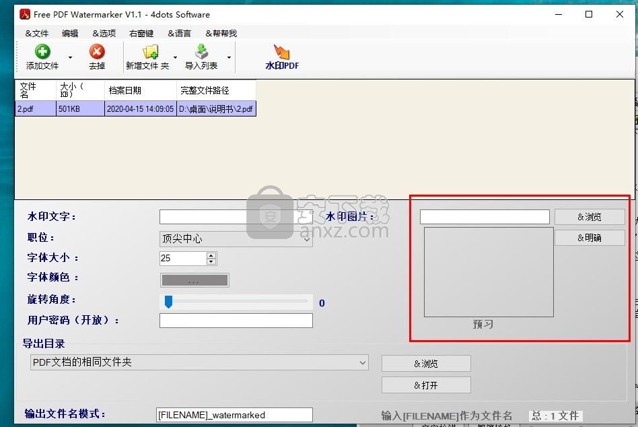Click the app icon in title bar
This screenshot has height=427, width=638.
pyautogui.click(x=25, y=14)
